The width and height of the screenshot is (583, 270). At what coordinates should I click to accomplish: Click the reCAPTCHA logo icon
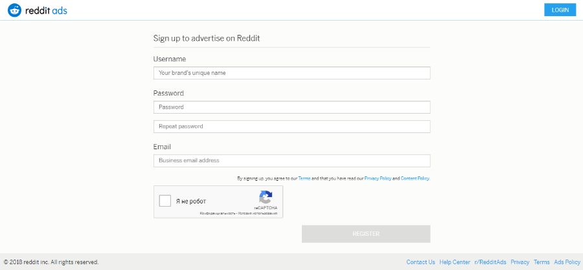coord(266,198)
